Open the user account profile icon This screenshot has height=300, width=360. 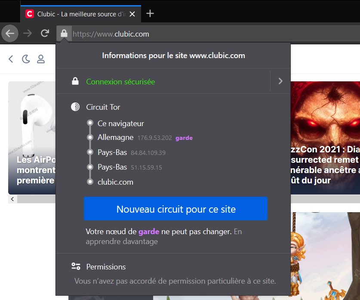[x=41, y=59]
